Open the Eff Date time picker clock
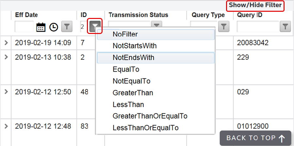The width and height of the screenshot is (294, 146). click(x=53, y=27)
